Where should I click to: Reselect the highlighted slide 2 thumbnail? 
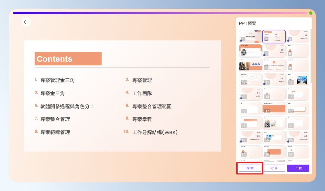pyautogui.click(x=274, y=36)
